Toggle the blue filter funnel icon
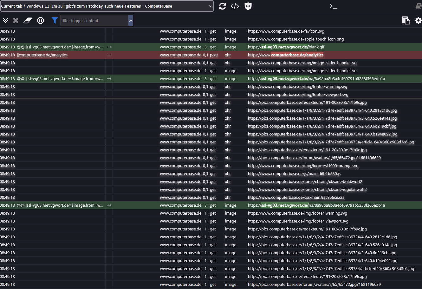 [55, 21]
